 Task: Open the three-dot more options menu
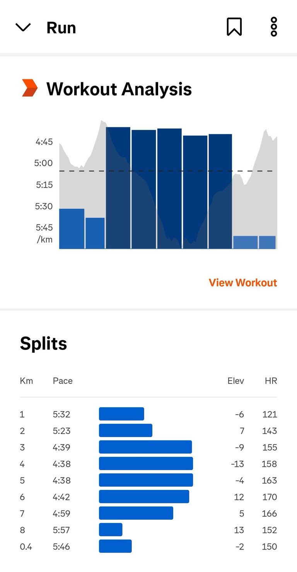[274, 27]
